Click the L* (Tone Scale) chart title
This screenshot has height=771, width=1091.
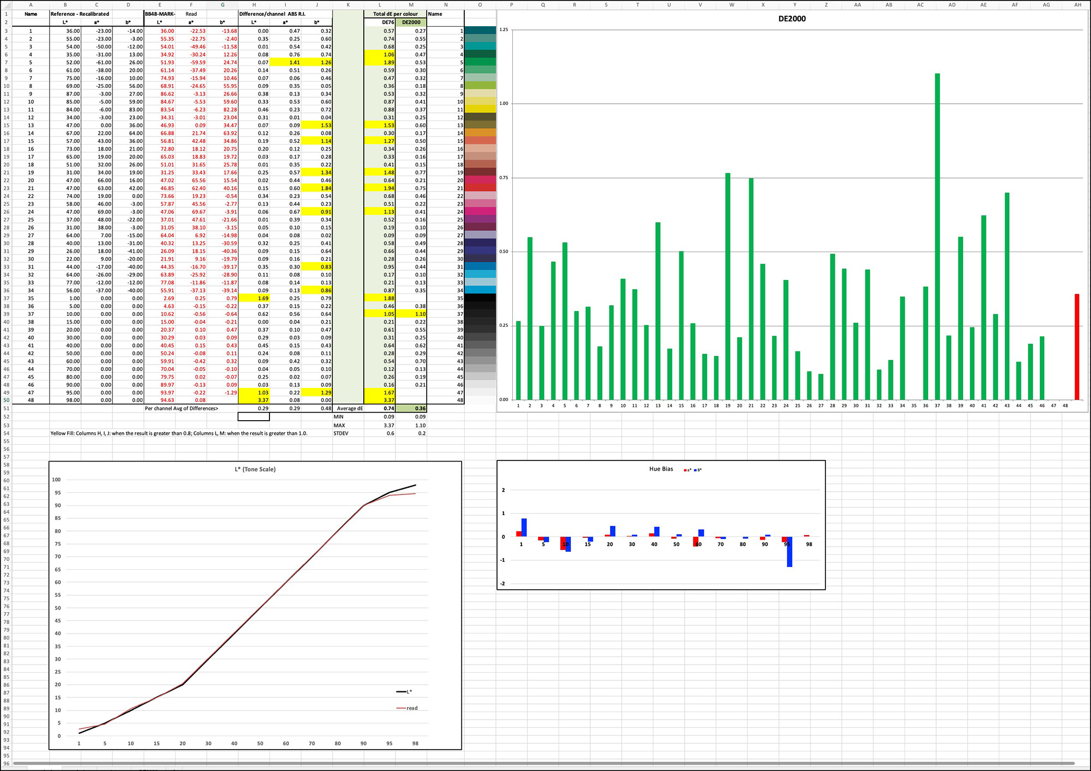(255, 469)
